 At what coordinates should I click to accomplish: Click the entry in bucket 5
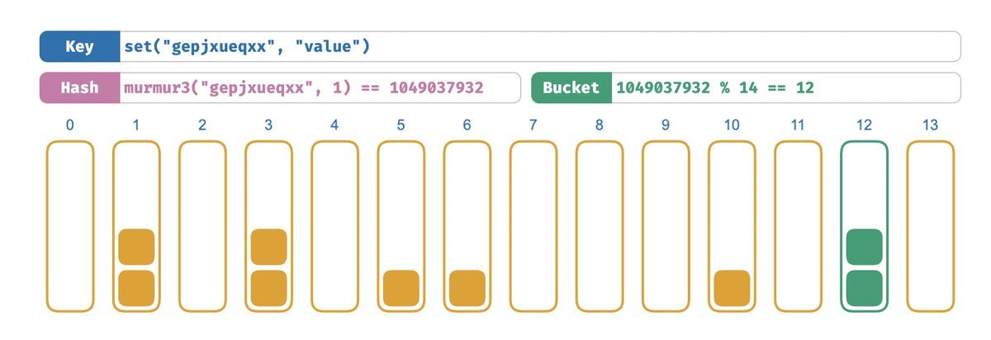(401, 288)
